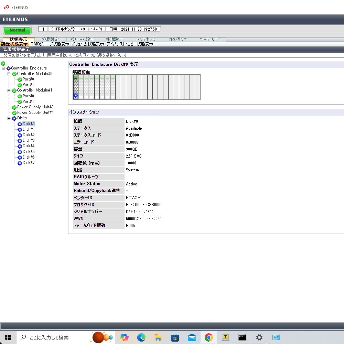
Task: Click the status icon beside Controller Module#0
Action: pyautogui.click(x=14, y=74)
